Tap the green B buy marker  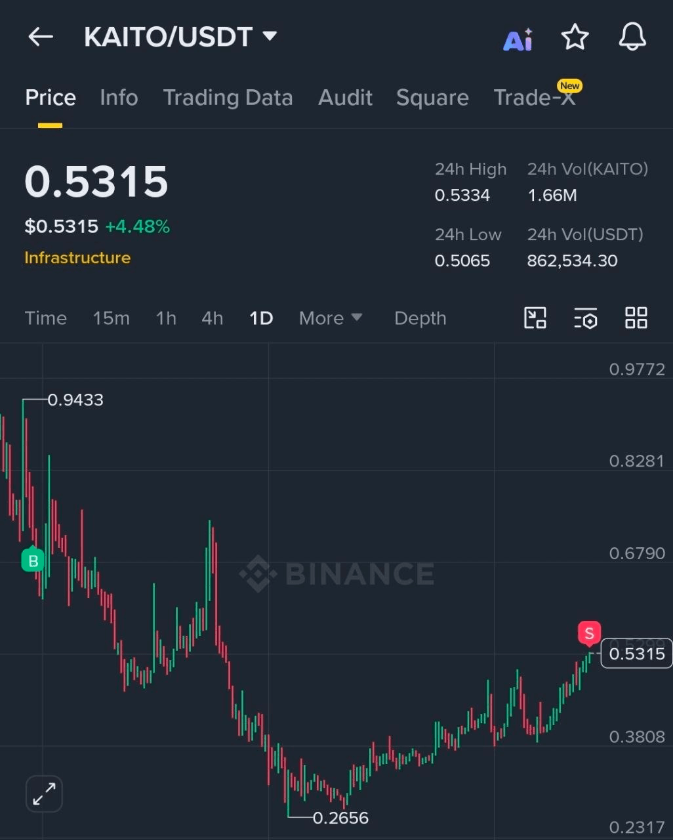pyautogui.click(x=32, y=560)
